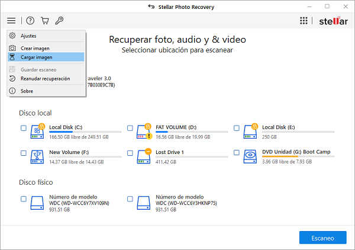Click the "166.50 GB libre de 249.51 GB" text
Image resolution: width=355 pixels, height=250 pixels.
(79, 137)
